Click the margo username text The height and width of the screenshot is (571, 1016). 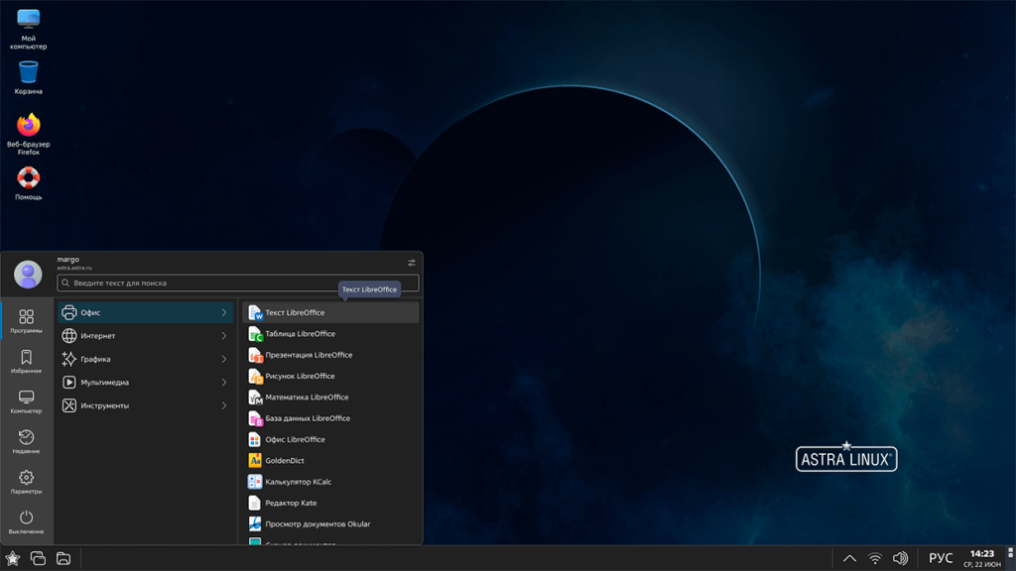68,259
